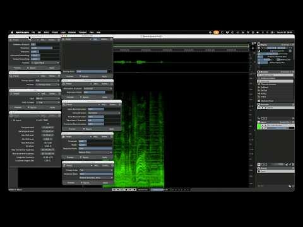Click Preview in the top-left five-slider panel
This screenshot has height=227, width=303.
[x=17, y=68]
